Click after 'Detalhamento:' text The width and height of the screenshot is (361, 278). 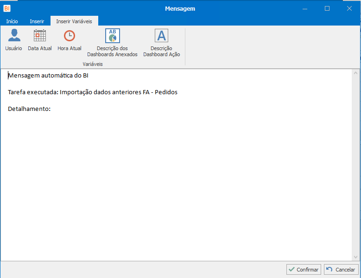51,109
